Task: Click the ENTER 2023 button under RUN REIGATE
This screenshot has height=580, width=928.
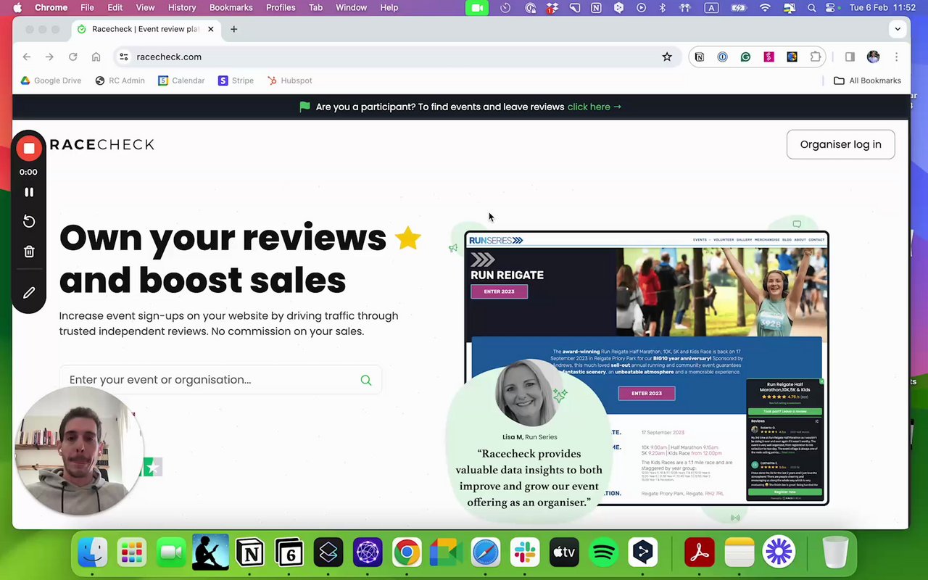Action: 499,291
